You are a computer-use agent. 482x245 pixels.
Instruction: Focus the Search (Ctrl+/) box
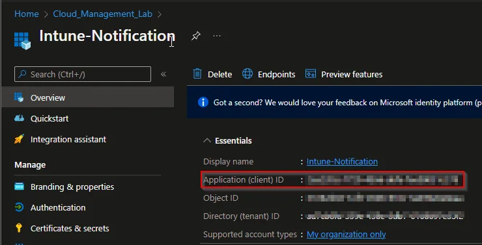click(x=83, y=74)
